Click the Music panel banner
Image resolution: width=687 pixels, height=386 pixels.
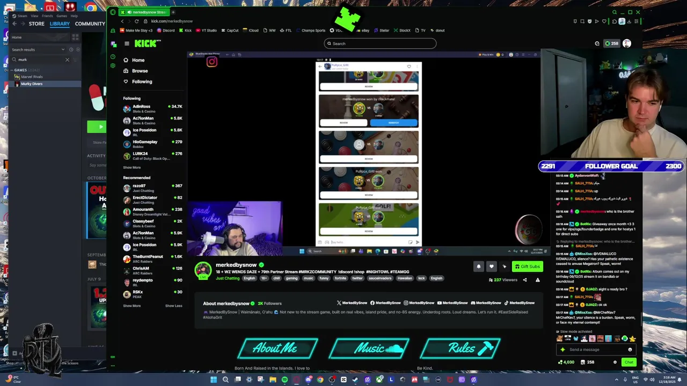[x=369, y=348]
